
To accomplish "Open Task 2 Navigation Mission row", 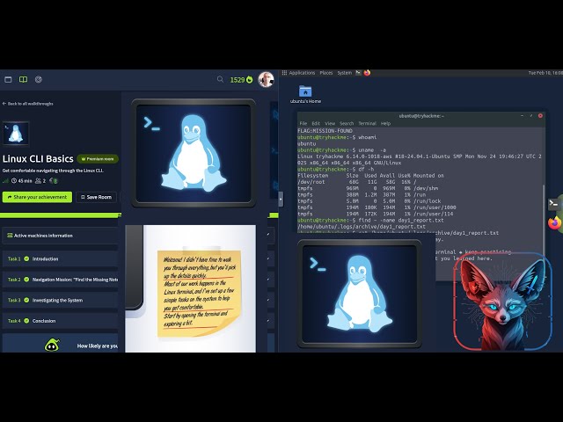I will [x=61, y=280].
